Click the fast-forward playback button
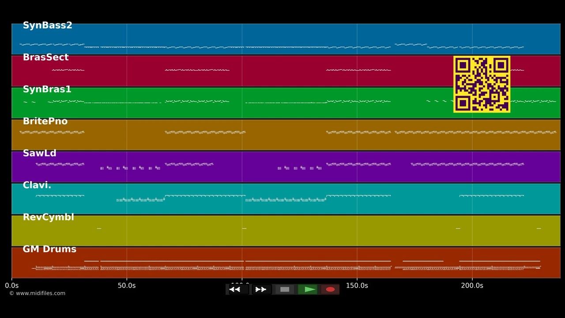565x318 pixels. (x=261, y=289)
